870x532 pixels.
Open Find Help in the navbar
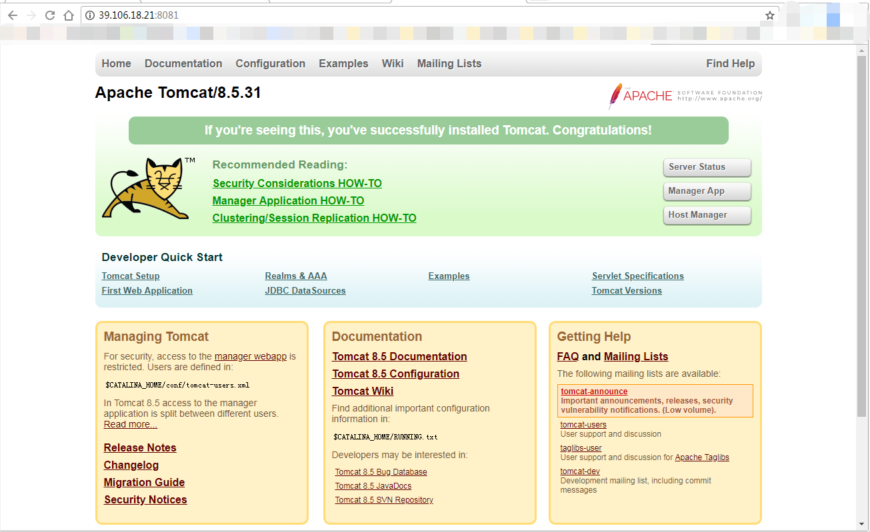point(730,64)
